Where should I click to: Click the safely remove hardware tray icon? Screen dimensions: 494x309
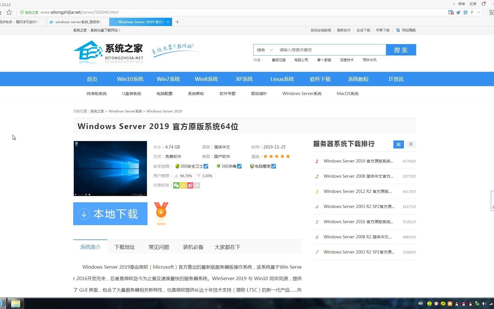(477, 304)
